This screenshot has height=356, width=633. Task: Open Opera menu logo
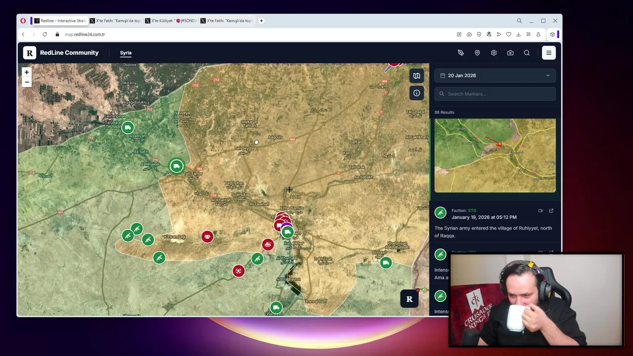(23, 21)
